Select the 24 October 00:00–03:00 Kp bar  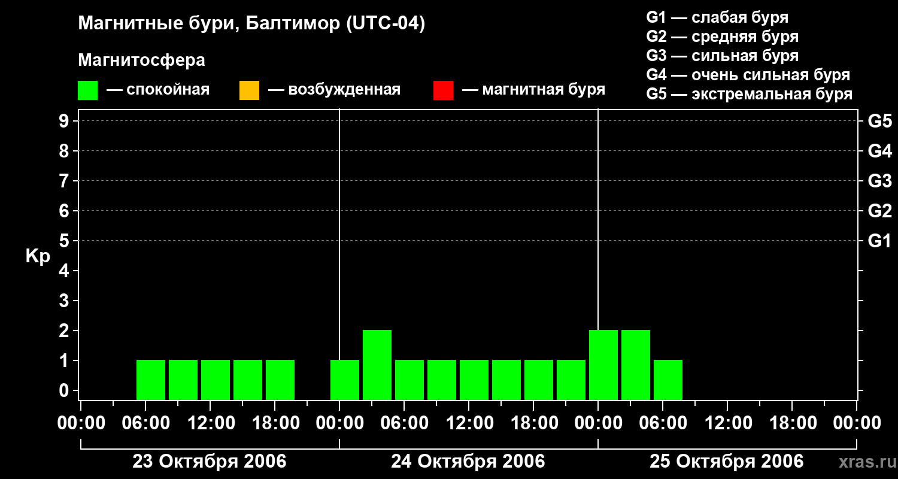coord(345,380)
